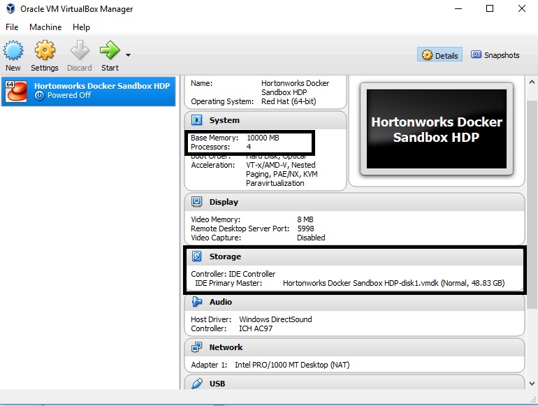Open the Display section header
This screenshot has width=538, height=406.
tap(354, 202)
